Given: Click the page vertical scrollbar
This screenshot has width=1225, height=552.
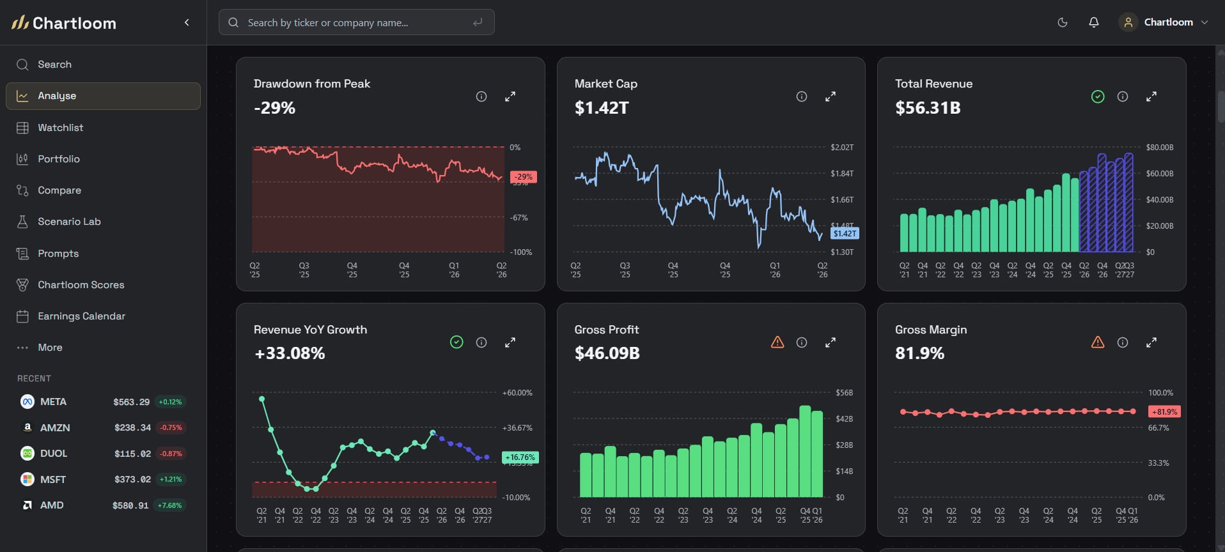Looking at the screenshot, I should tap(1221, 107).
